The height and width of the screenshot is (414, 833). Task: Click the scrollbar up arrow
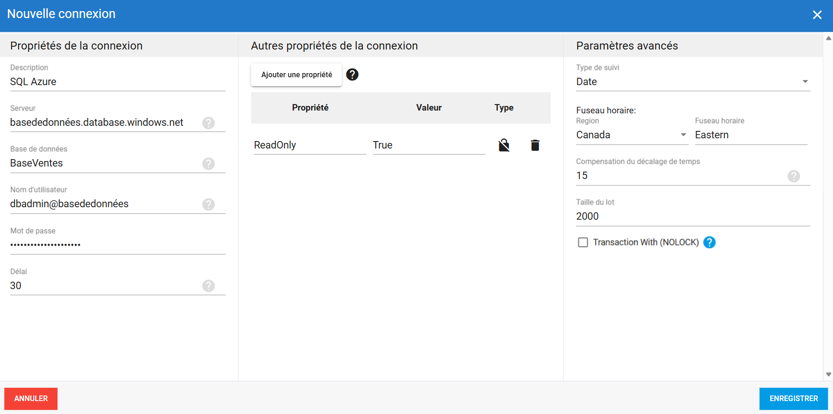coord(828,38)
